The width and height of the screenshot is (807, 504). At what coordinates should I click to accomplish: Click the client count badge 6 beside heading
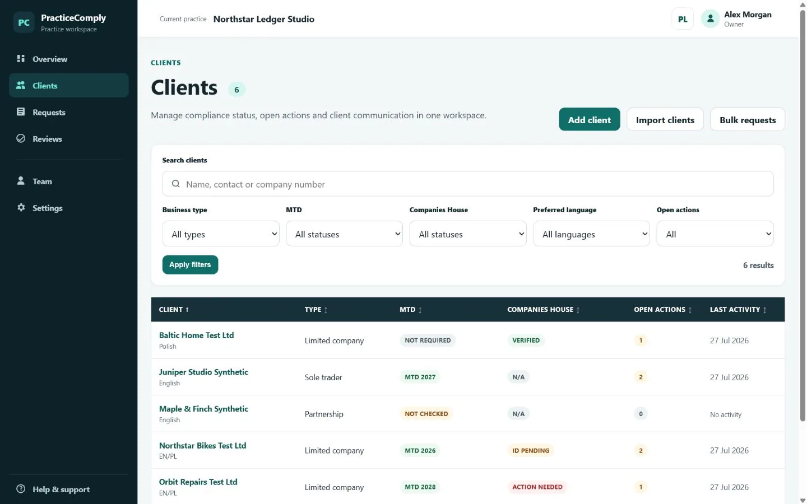[236, 90]
